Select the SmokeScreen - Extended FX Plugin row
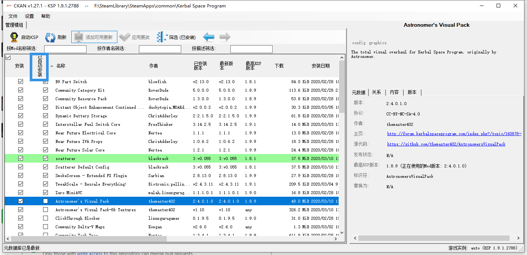 pos(172,176)
